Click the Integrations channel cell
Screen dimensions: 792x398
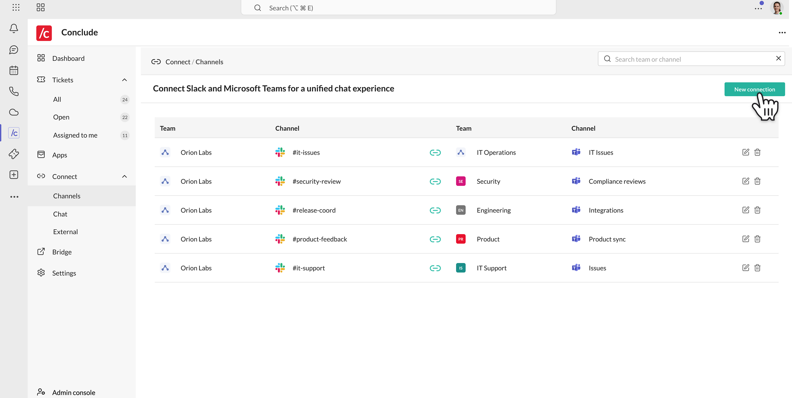[x=606, y=210]
